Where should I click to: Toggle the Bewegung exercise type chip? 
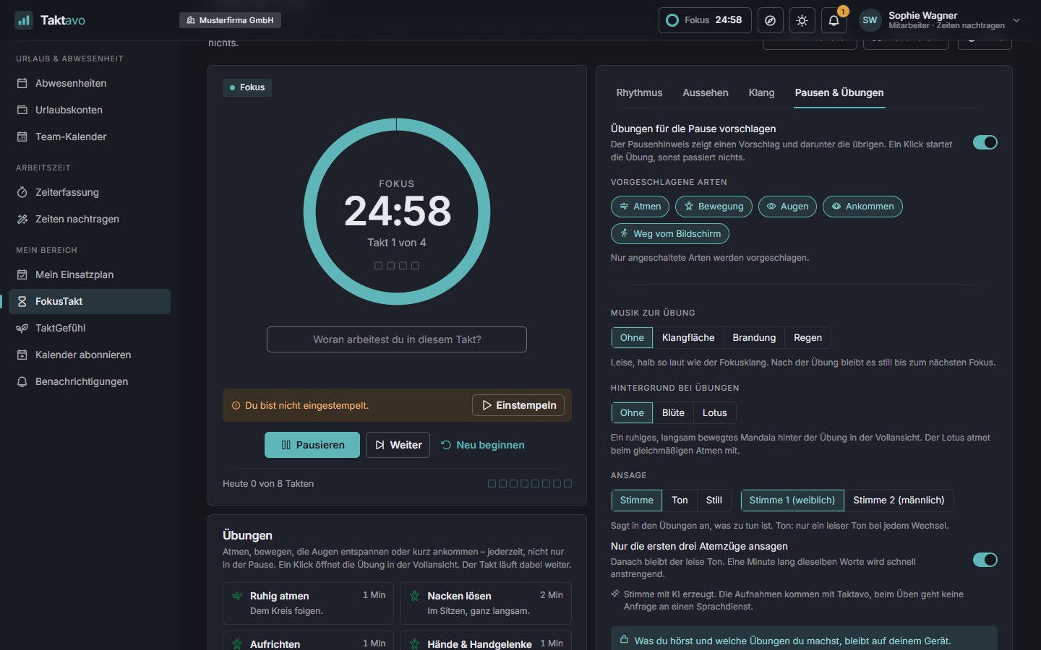coord(714,207)
